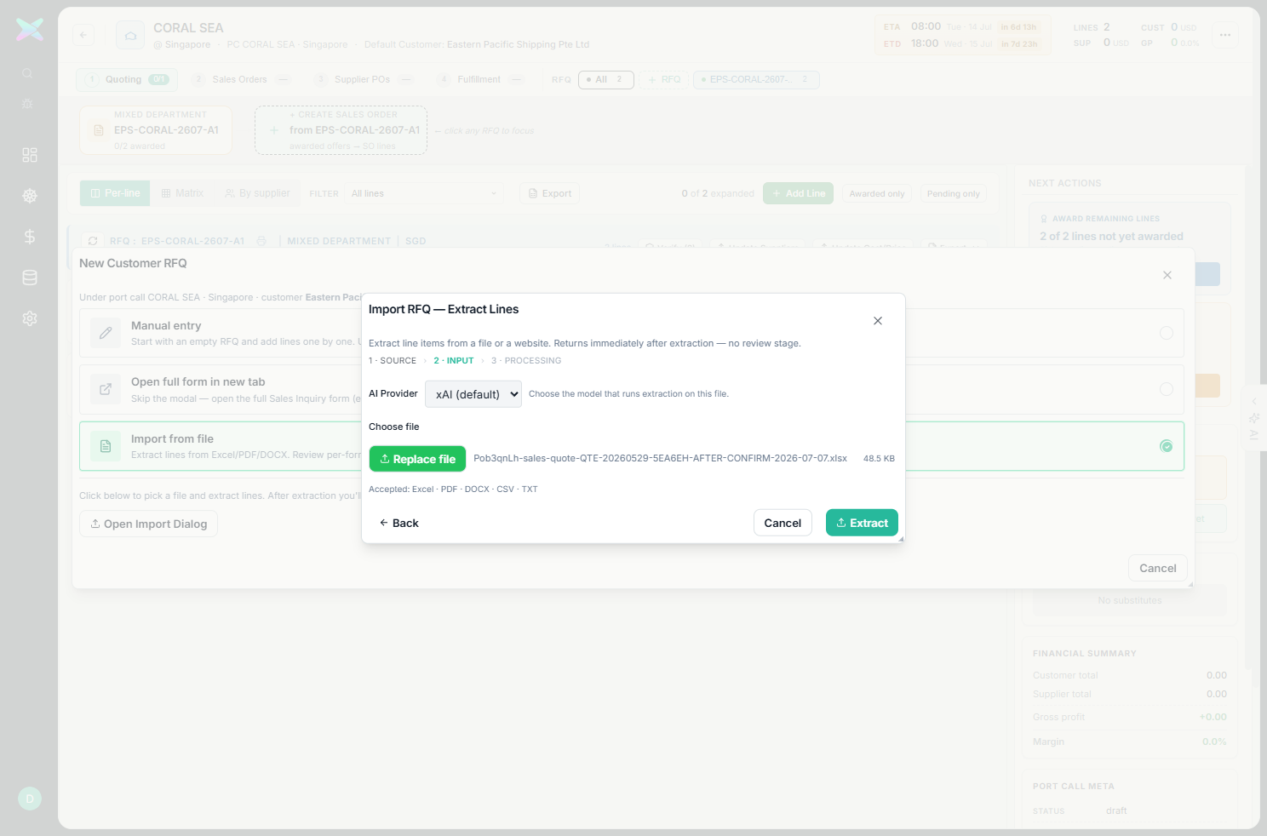
Task: Go Back in the import wizard
Action: coord(399,523)
